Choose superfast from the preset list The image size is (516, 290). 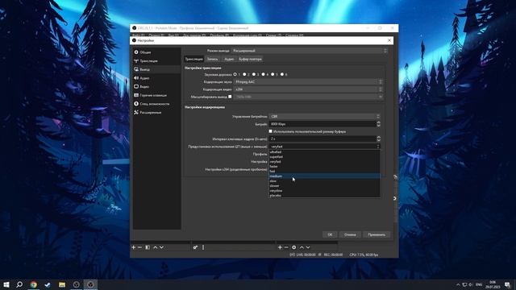(x=325, y=157)
